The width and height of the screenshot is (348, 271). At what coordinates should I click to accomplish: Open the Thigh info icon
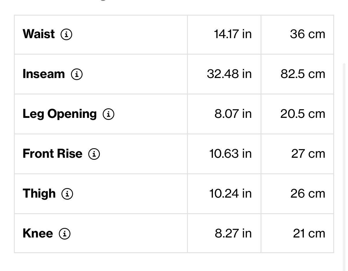click(67, 194)
